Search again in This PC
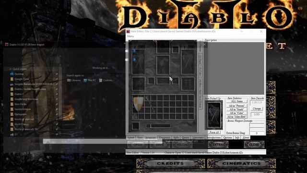This screenshot has height=173, width=307. (90, 80)
